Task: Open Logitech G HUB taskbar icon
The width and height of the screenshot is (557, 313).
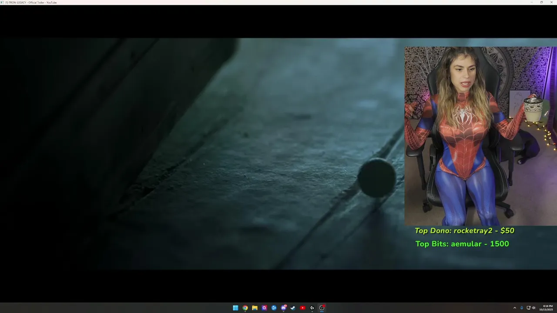Action: [312, 308]
